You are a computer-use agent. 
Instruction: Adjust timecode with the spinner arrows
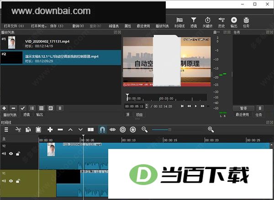tap(147, 106)
